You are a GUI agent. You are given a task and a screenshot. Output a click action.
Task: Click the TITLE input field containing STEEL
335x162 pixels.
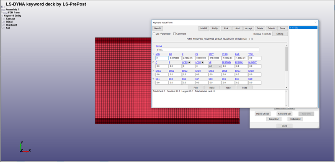[x=207, y=50]
